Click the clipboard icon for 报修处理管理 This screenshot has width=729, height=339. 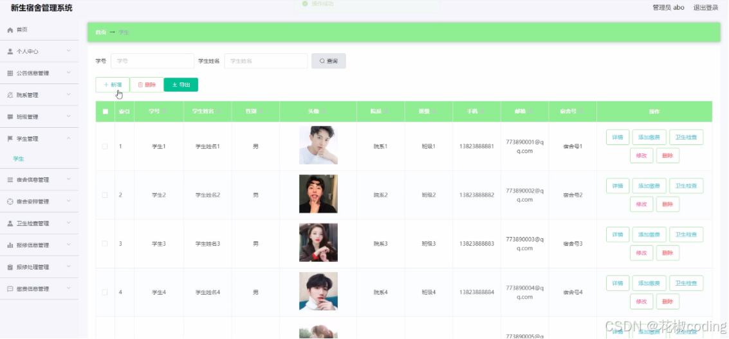point(10,267)
